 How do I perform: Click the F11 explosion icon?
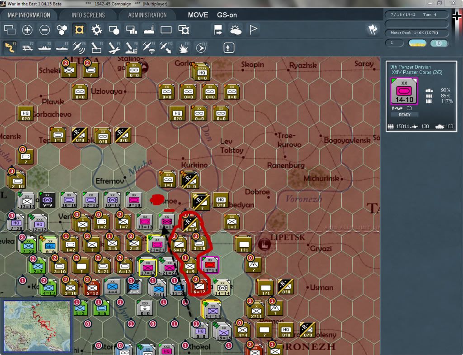[184, 48]
